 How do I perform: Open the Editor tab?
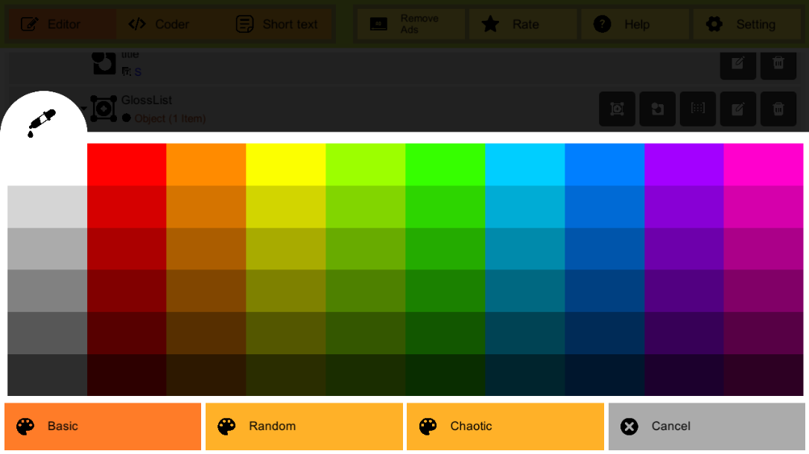point(51,25)
